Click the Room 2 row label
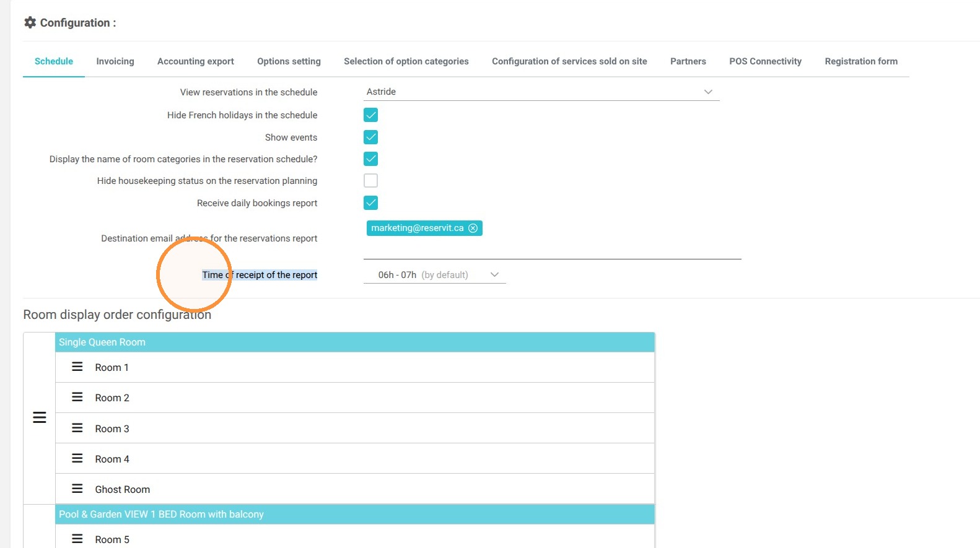The image size is (980, 548). point(112,398)
